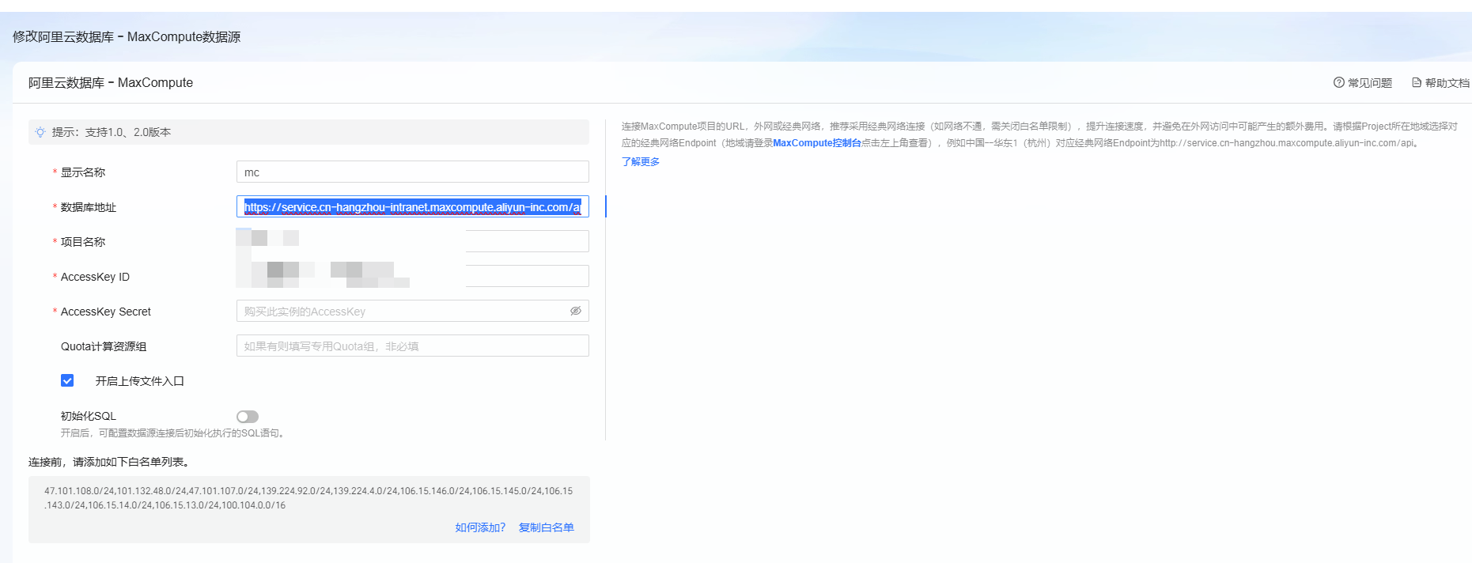Open the 如何添加? help link
The image size is (1472, 563).
tap(480, 527)
